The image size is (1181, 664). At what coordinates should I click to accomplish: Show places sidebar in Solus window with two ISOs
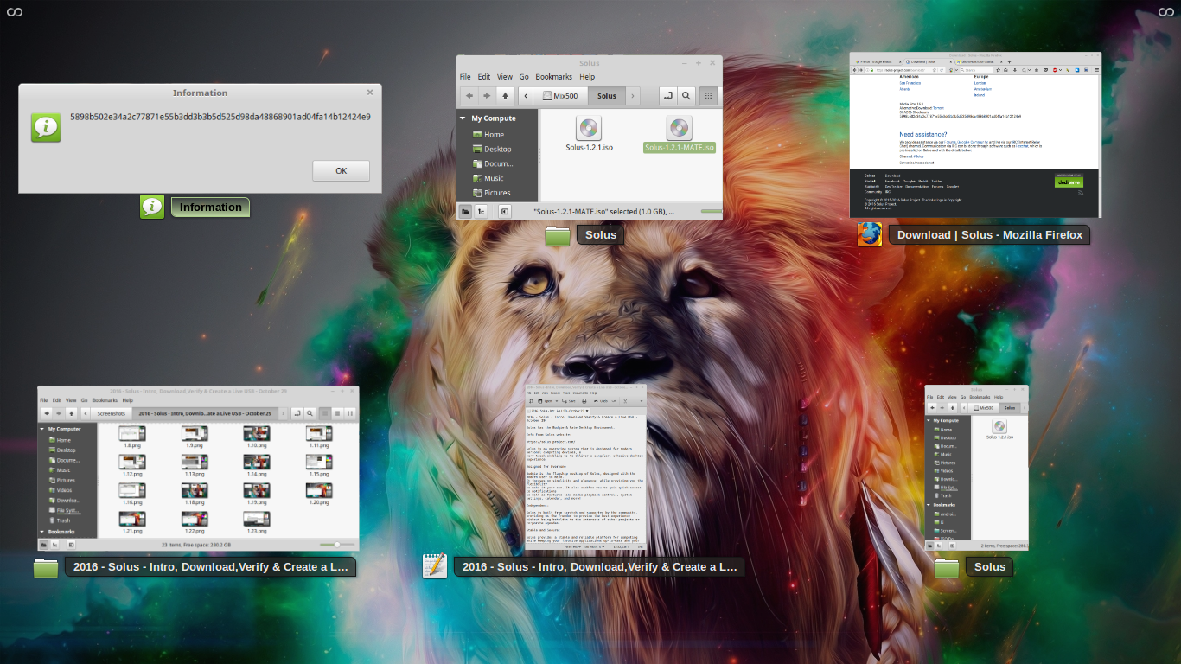tap(465, 210)
